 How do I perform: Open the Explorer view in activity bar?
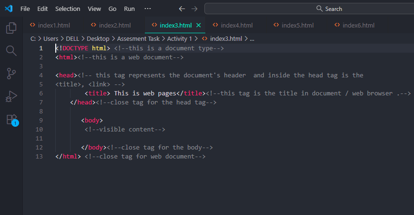pos(11,28)
